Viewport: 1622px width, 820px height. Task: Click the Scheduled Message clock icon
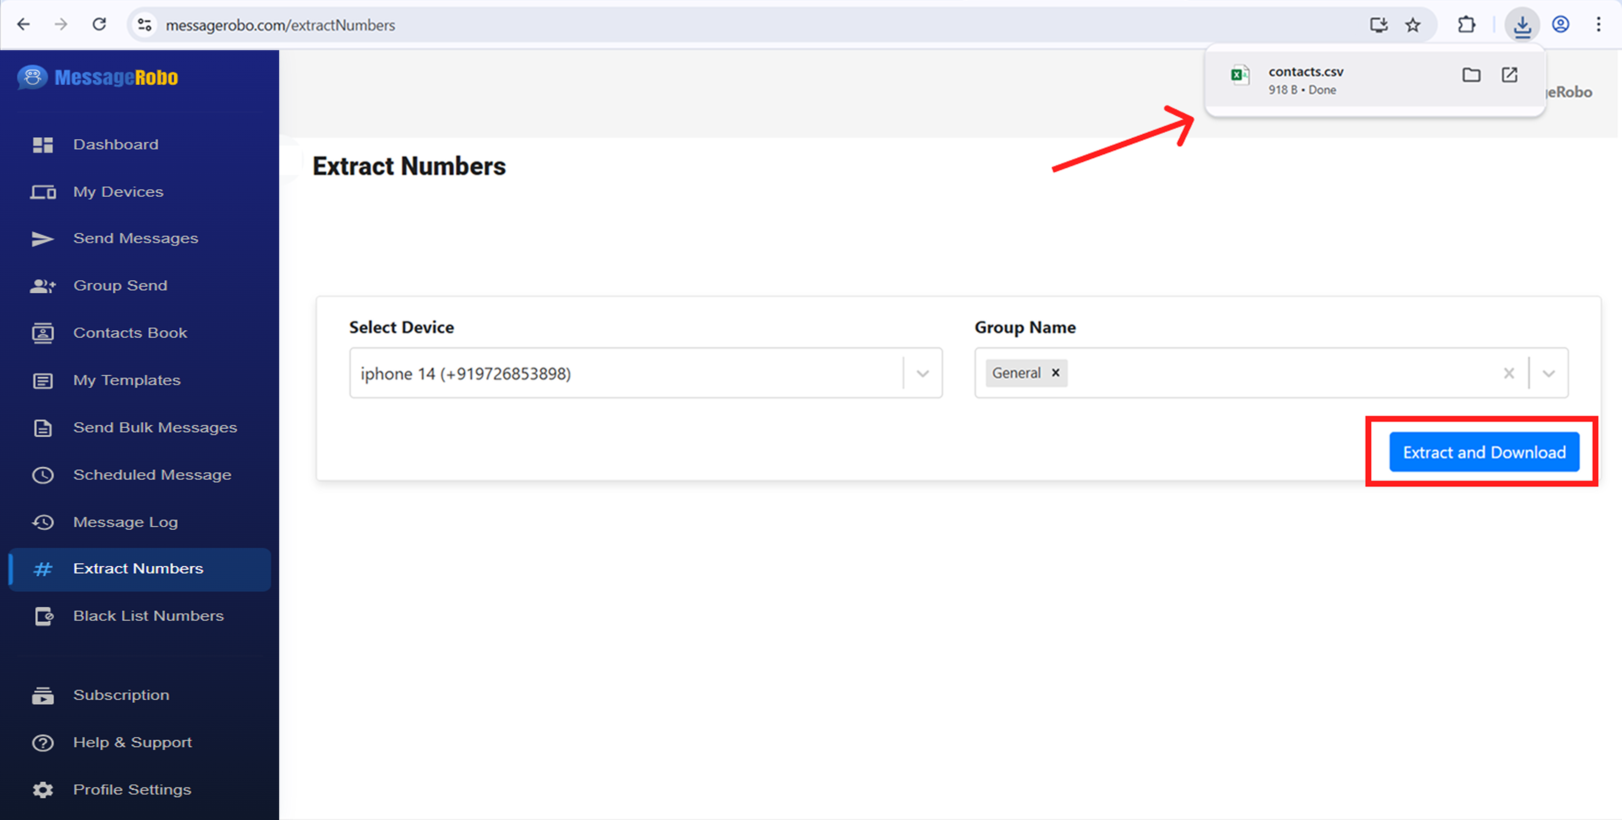(43, 475)
